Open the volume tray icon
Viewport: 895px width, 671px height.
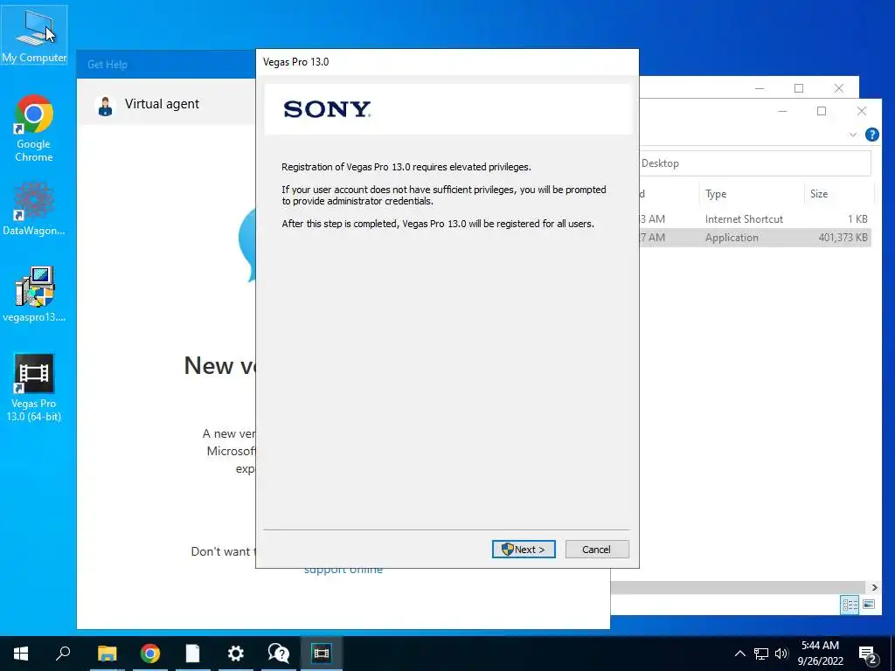(x=781, y=654)
